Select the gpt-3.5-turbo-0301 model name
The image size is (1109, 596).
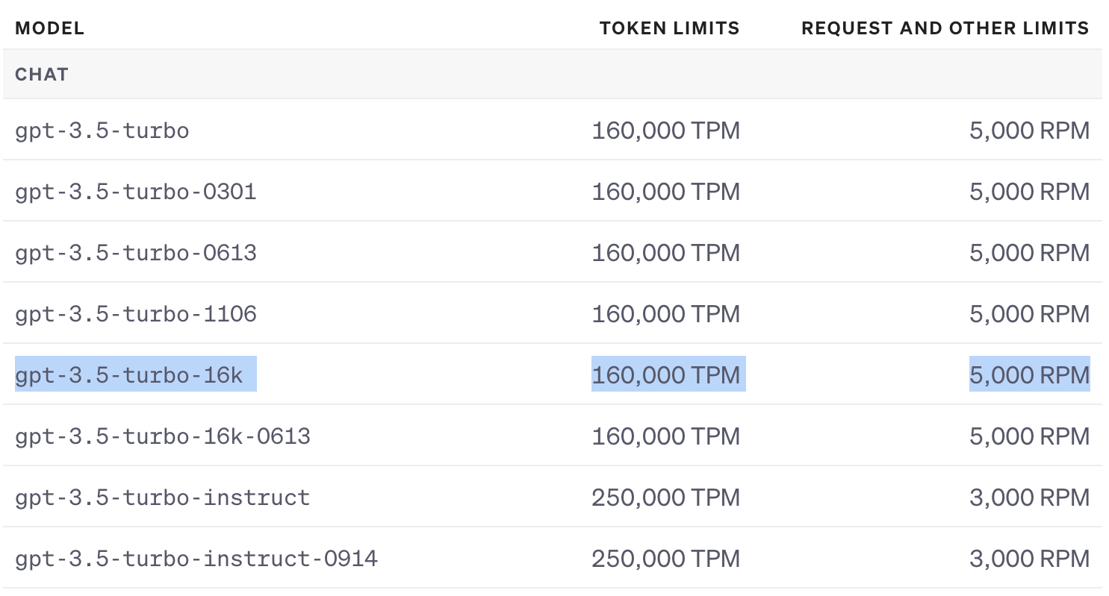click(x=136, y=192)
